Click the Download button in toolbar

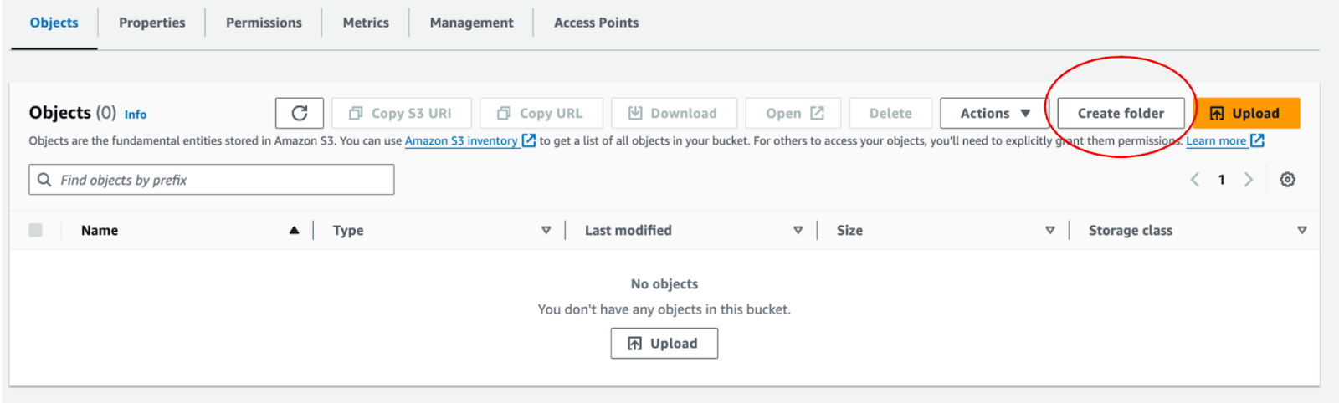click(x=674, y=113)
